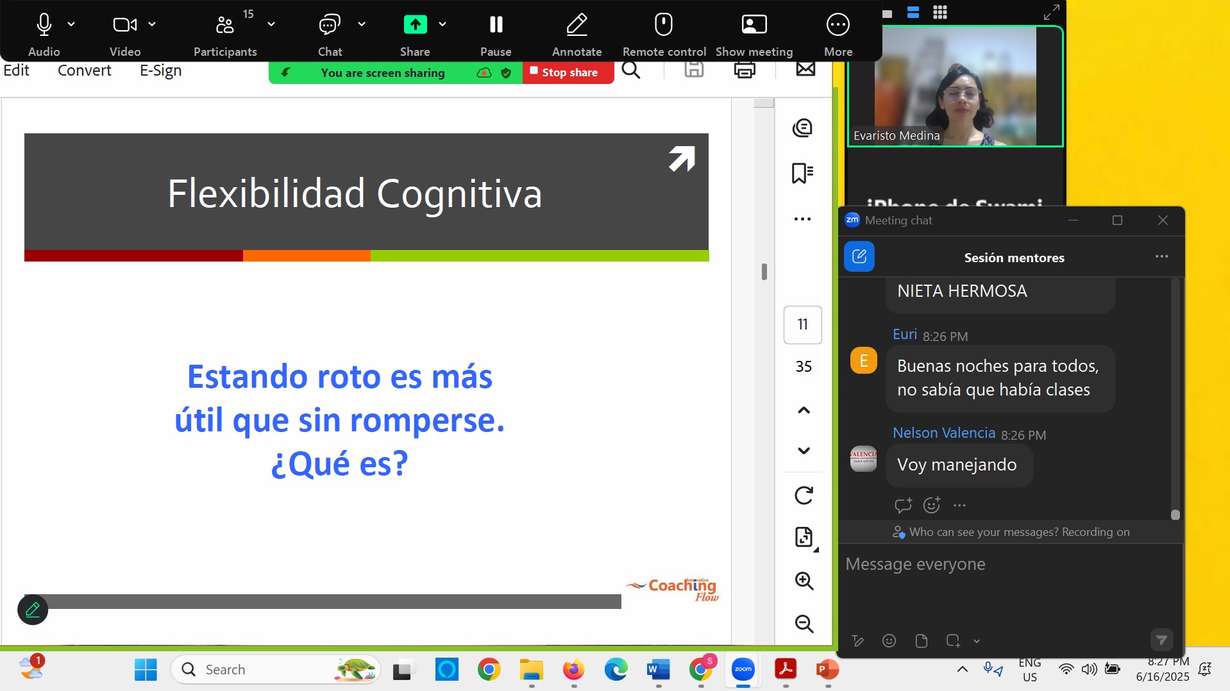Viewport: 1230px width, 691px height.
Task: Open the Convert menu
Action: point(84,71)
